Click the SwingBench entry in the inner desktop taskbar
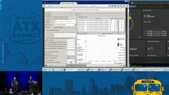The width and height of the screenshot is (169, 95). (76, 66)
